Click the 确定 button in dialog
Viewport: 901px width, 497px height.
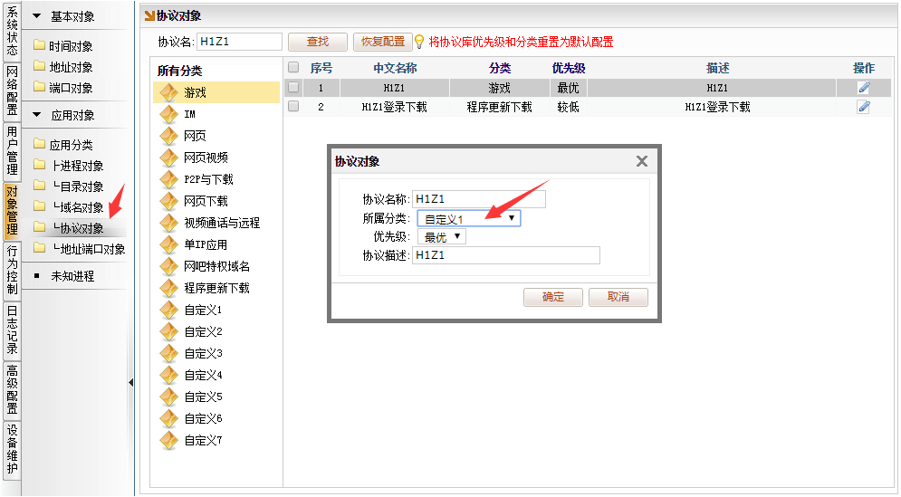point(552,297)
